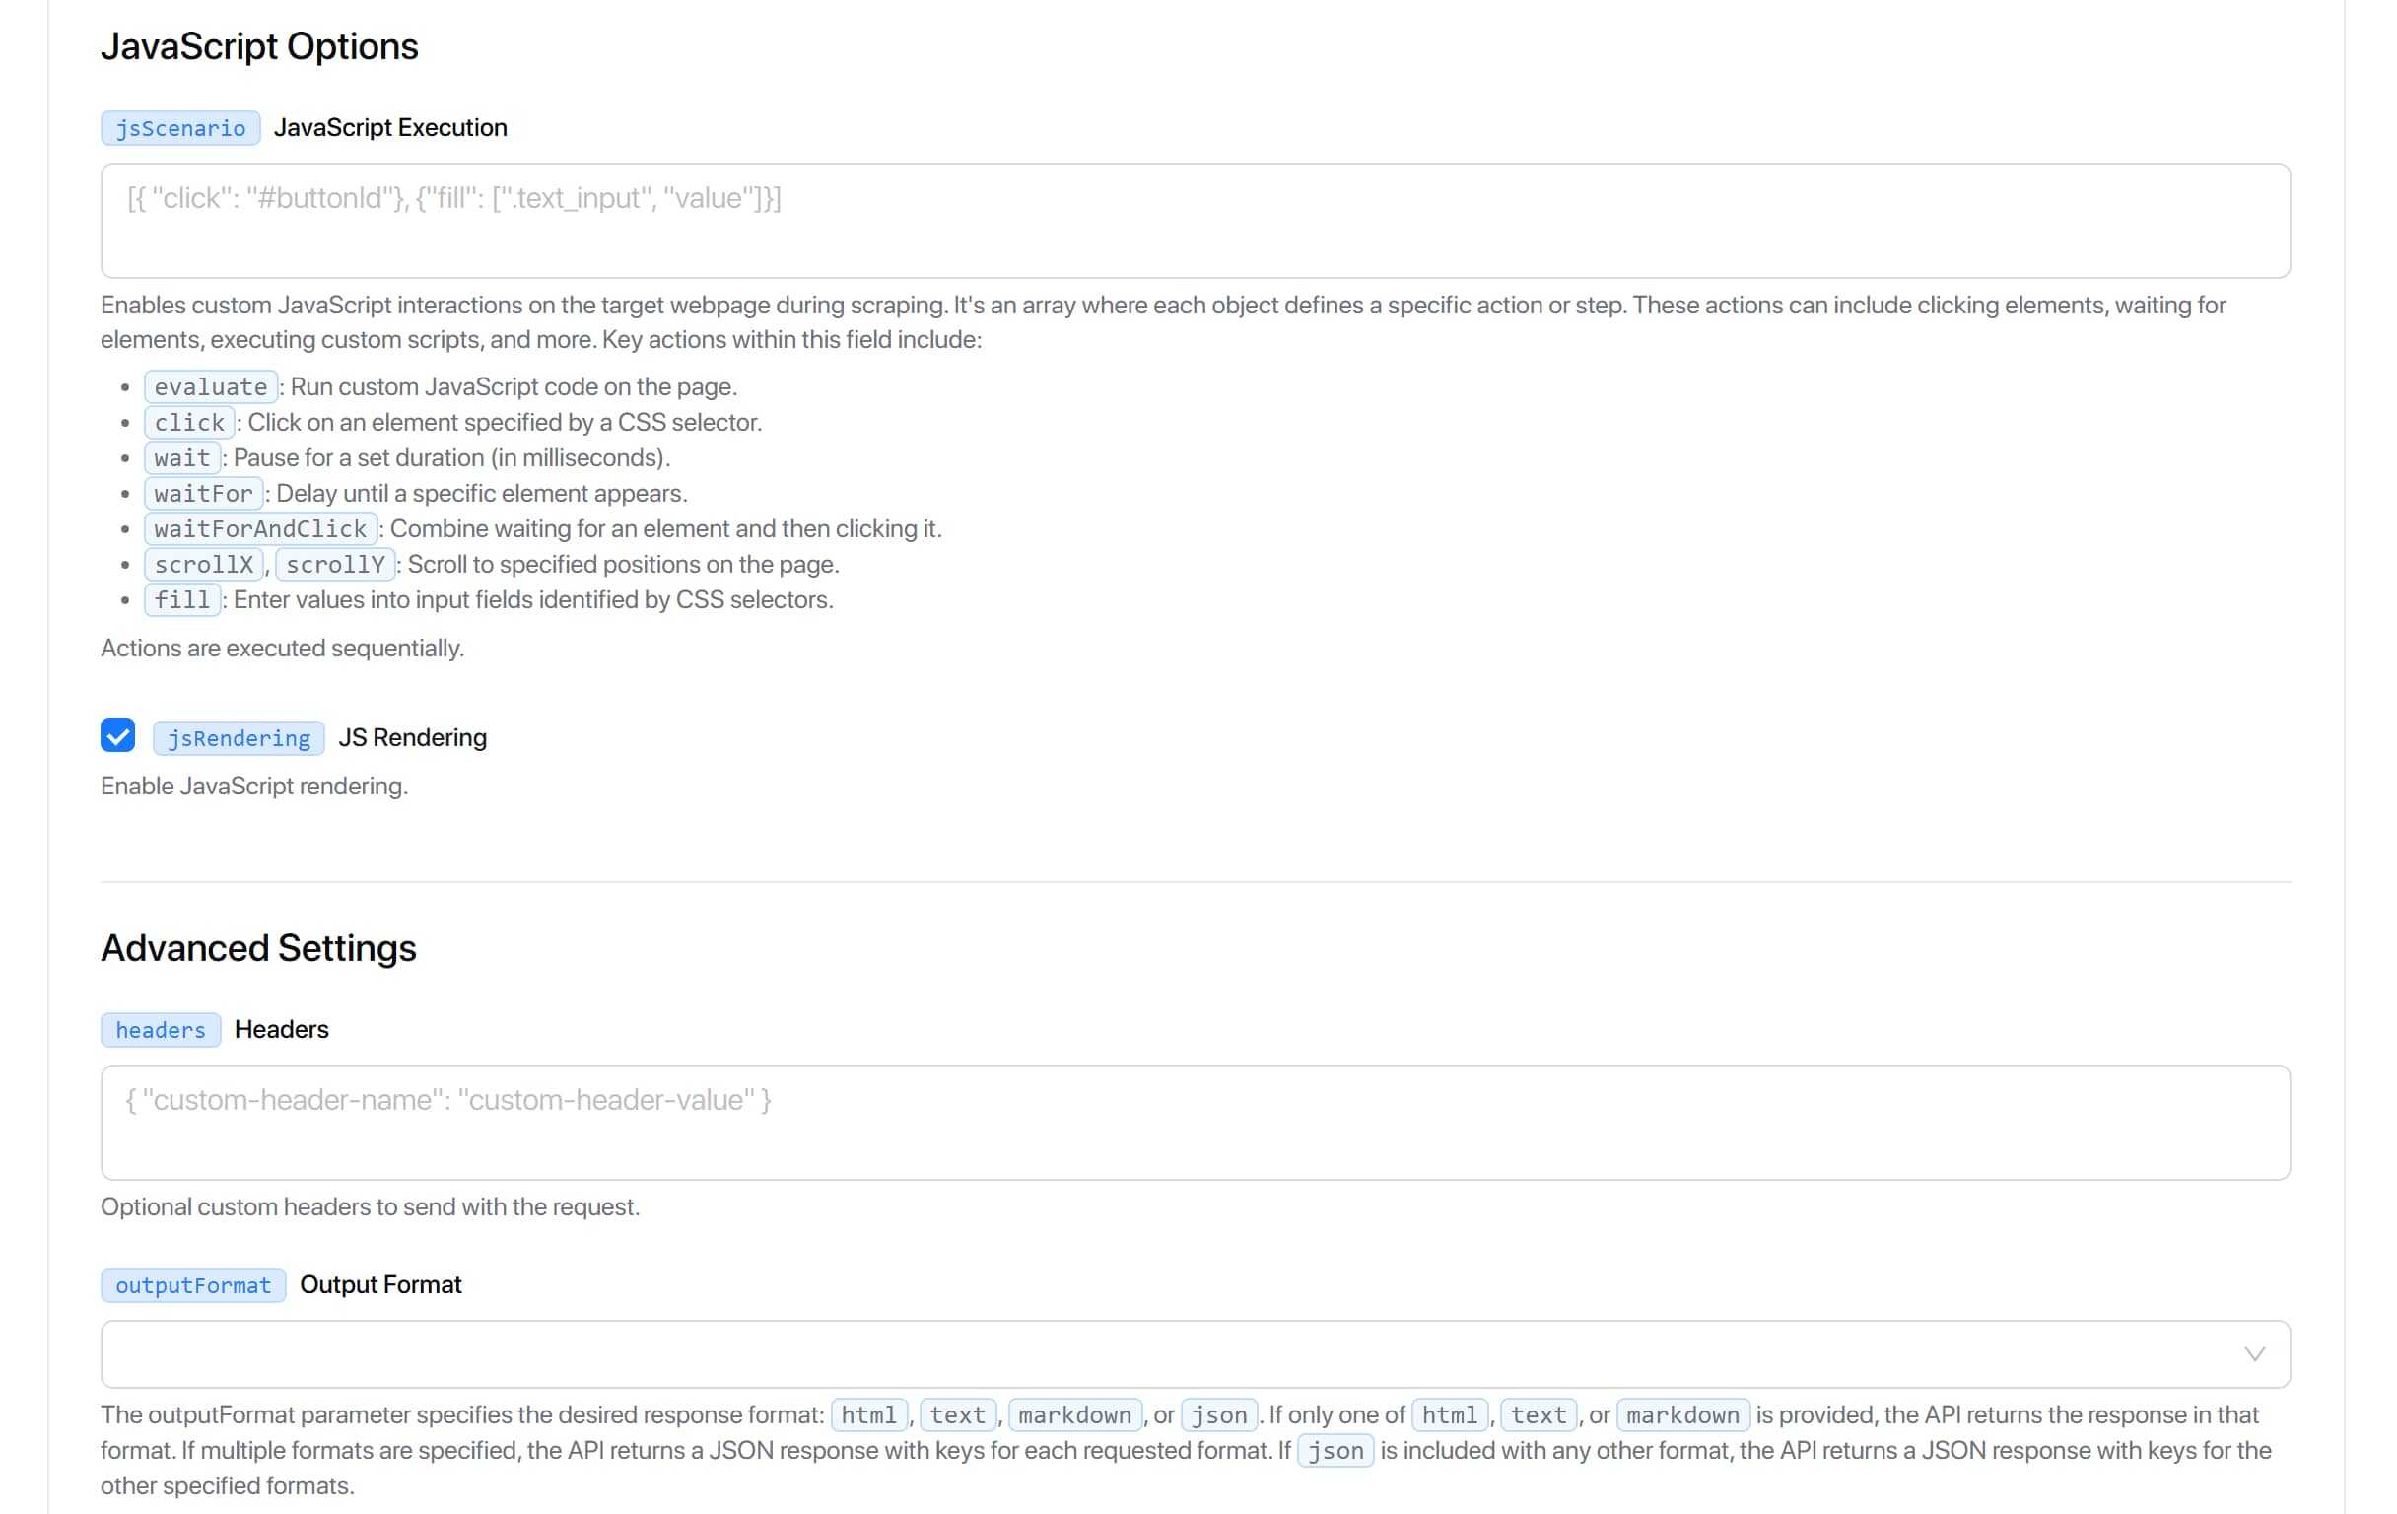
Task: Click the blue headers parameter tag
Action: (161, 1029)
